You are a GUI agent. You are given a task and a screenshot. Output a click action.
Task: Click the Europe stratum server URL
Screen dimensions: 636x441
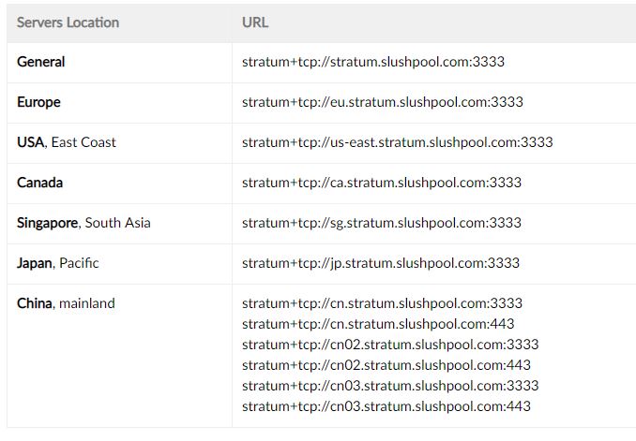[383, 102]
